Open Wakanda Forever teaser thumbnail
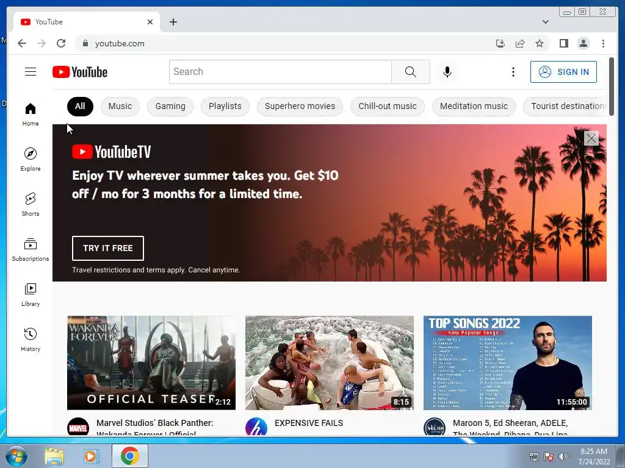 (x=151, y=363)
